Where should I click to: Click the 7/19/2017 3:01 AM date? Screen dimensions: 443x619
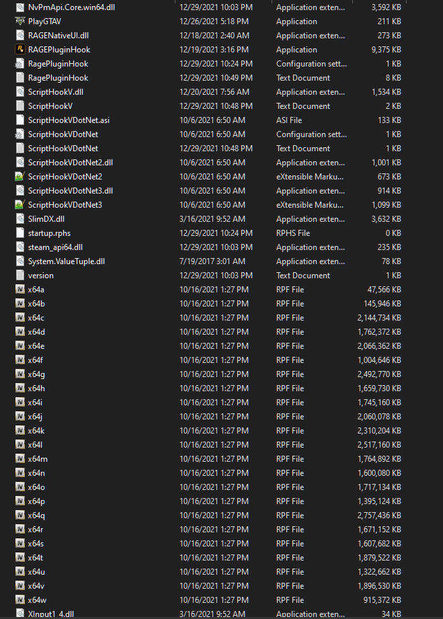(212, 261)
